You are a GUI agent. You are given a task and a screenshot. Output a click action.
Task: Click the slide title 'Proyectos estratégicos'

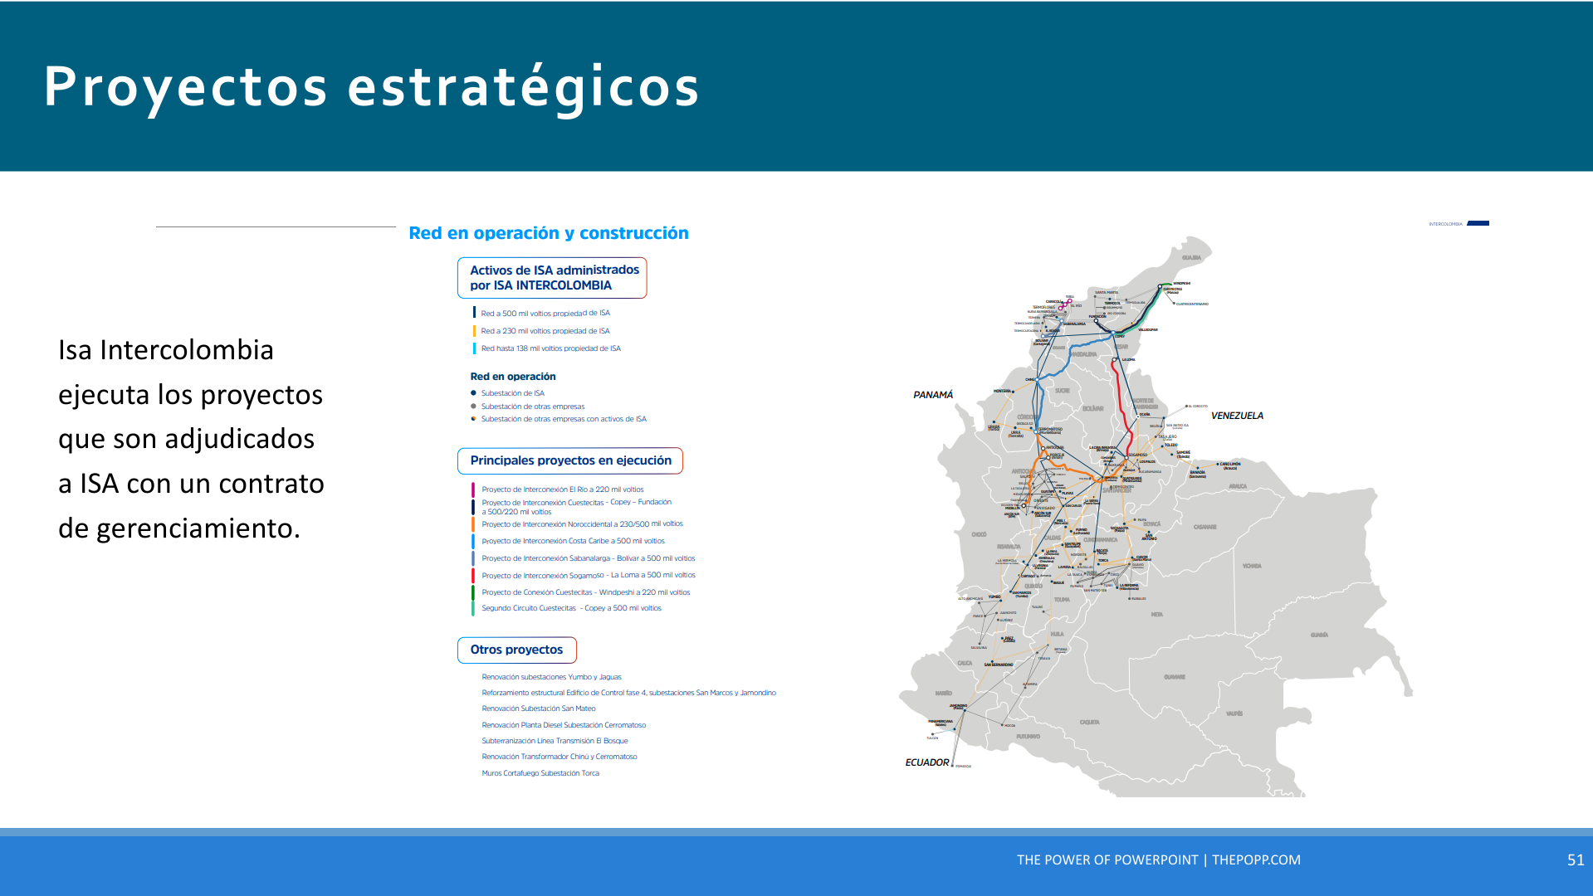click(x=372, y=87)
